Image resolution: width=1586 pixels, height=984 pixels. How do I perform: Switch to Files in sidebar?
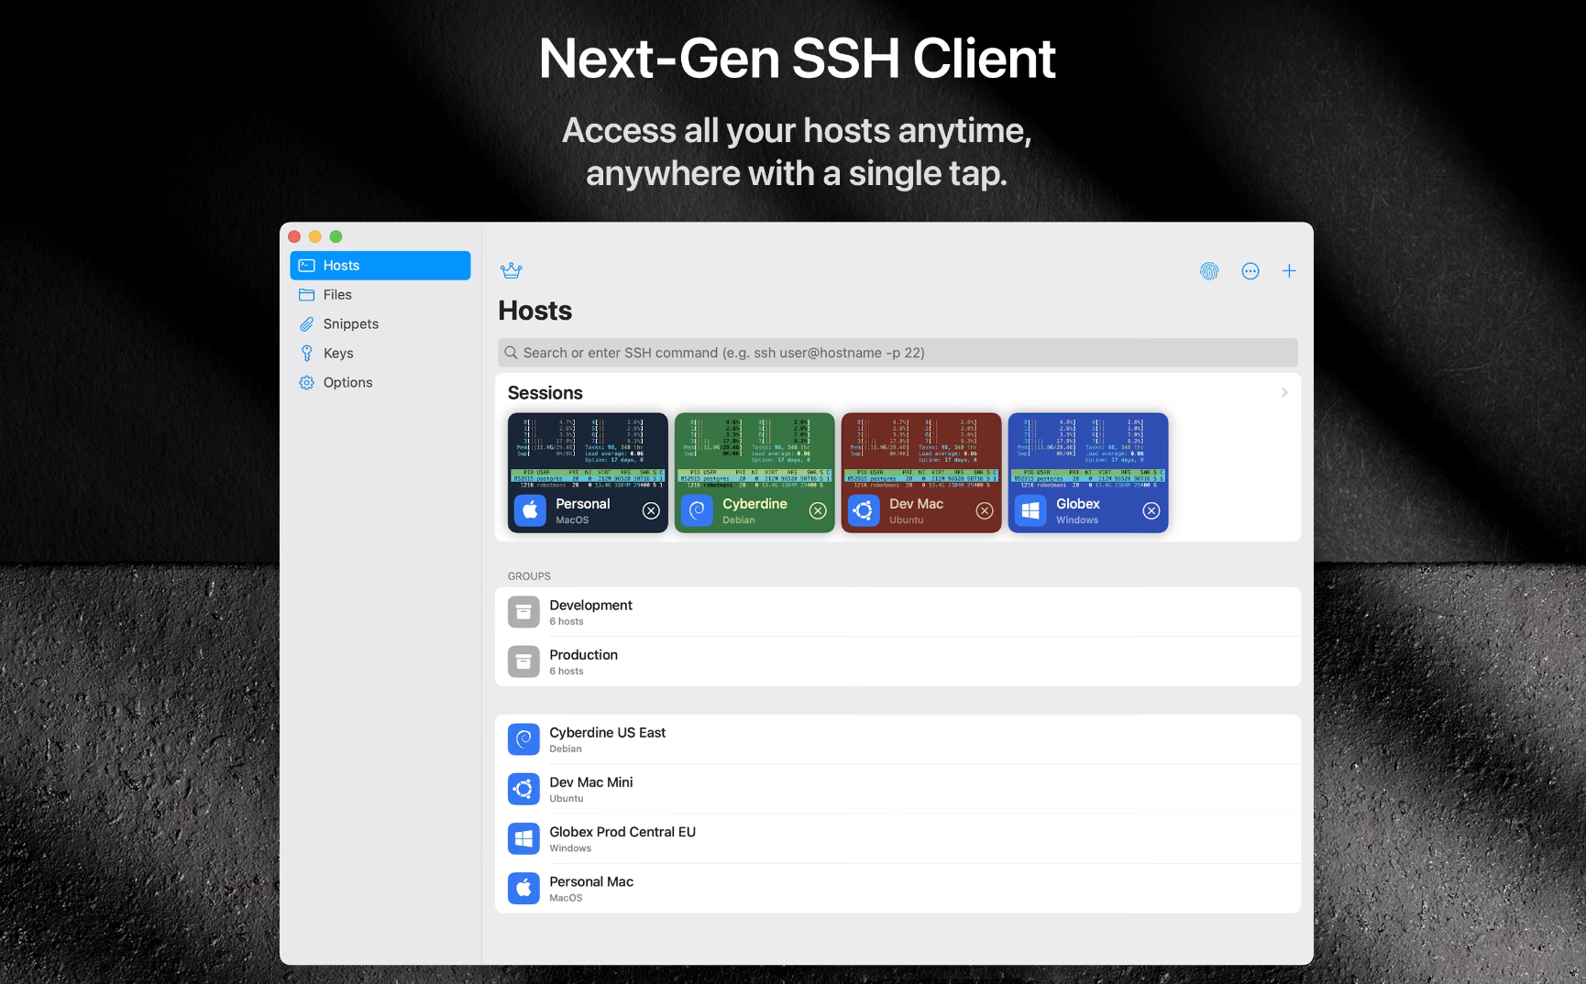pos(337,295)
